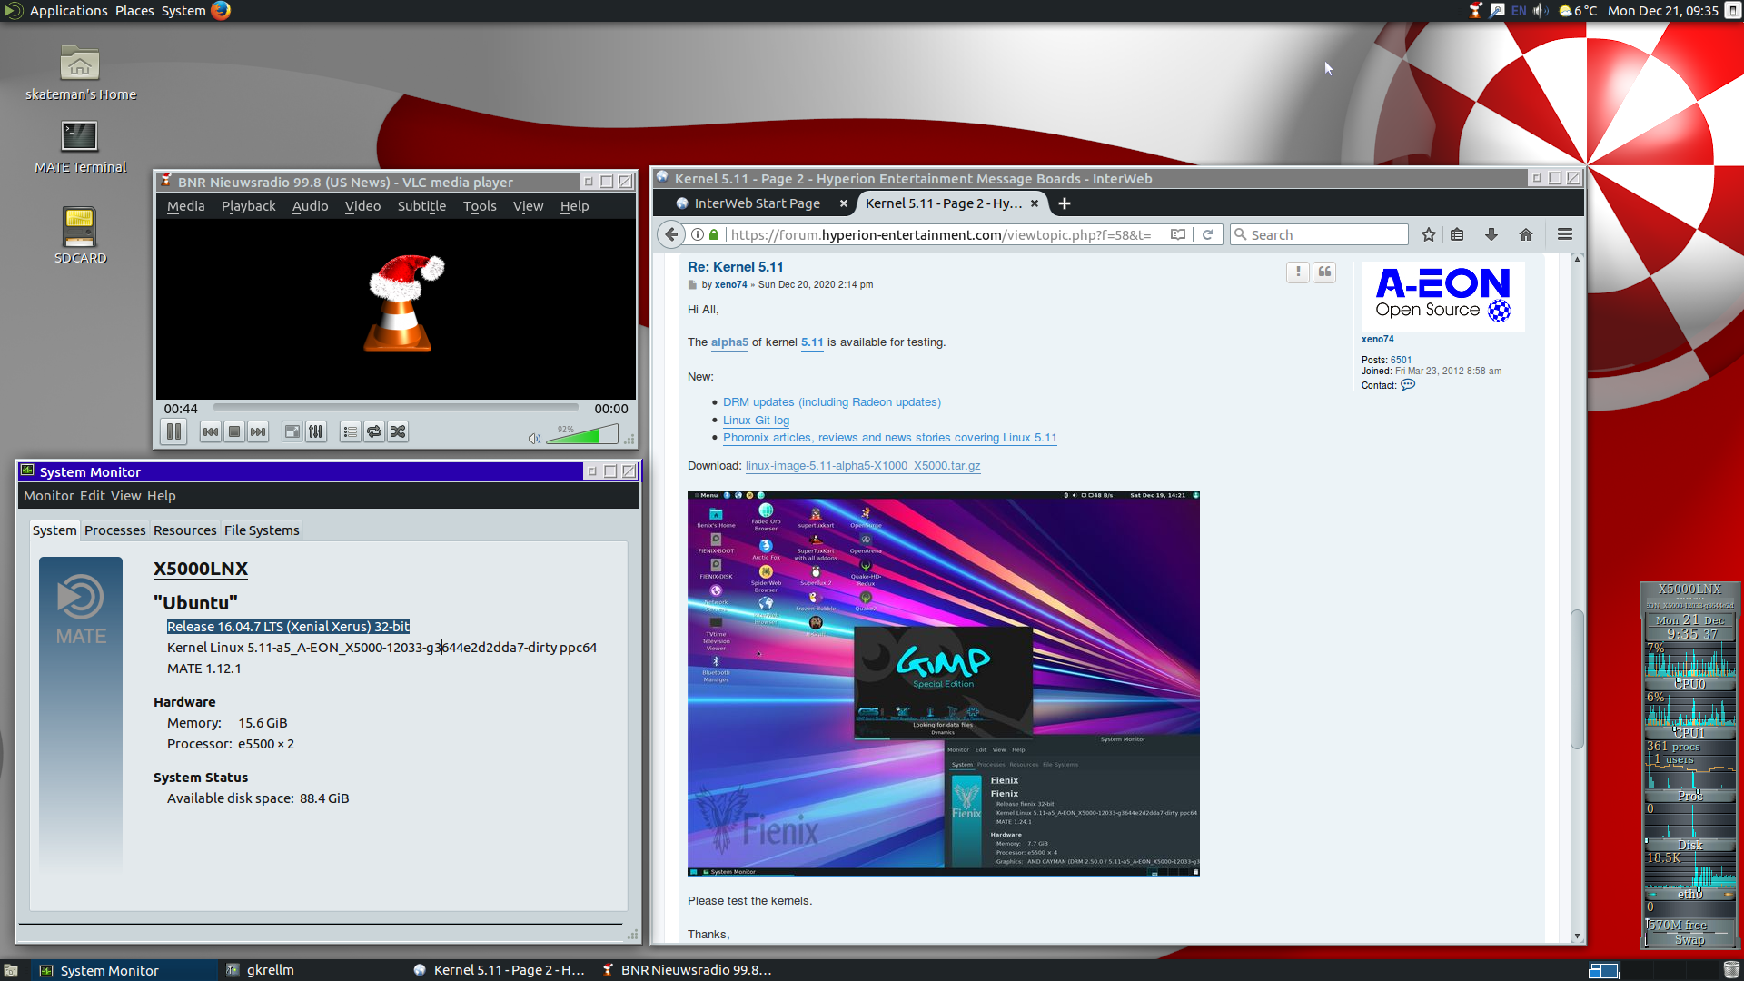Open the System Monitor View menu
This screenshot has height=981, width=1744.
tap(126, 496)
